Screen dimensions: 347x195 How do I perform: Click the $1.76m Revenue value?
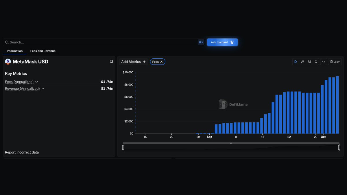tap(107, 89)
